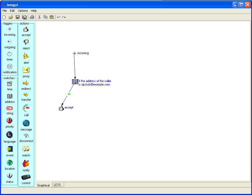
Task: Open the File menu
Action: [x=5, y=11]
